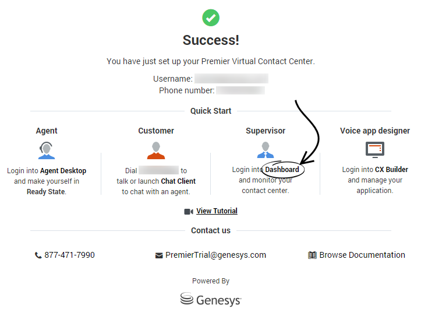Click the video camera tutorial icon
This screenshot has height=312, width=421.
click(189, 211)
